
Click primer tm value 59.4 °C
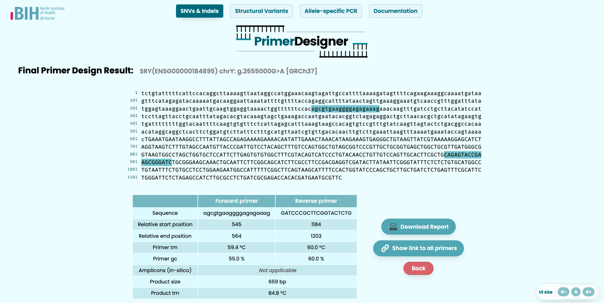pyautogui.click(x=237, y=247)
